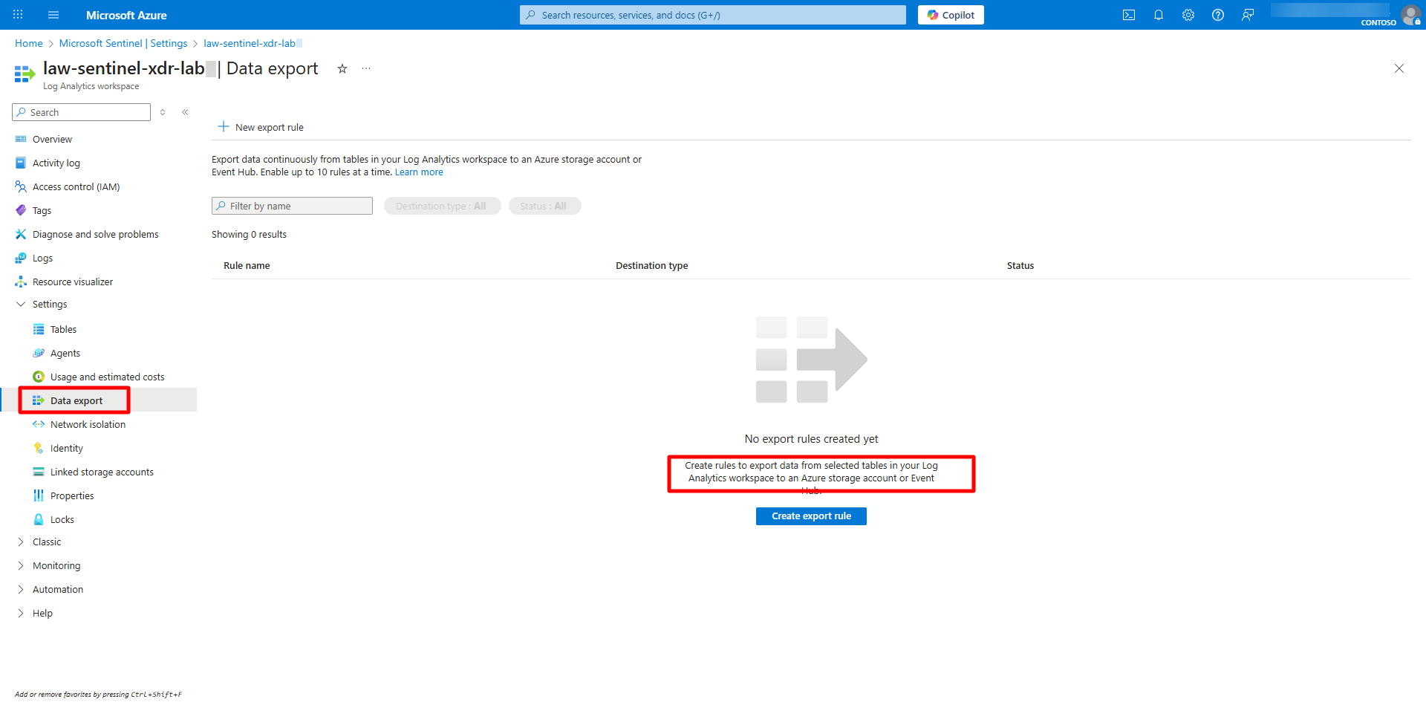Click the Create export rule button

point(811,516)
